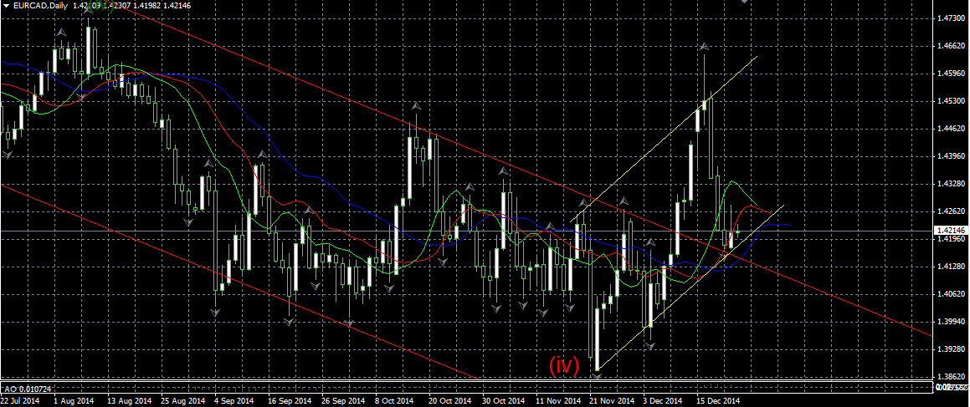This screenshot has height=407, width=970.
Task: Click the 1.39280 price scale label
Action: click(950, 349)
